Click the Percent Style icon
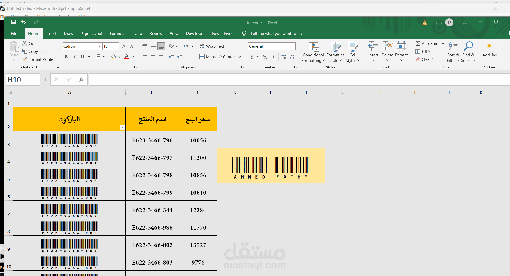 tap(265, 57)
